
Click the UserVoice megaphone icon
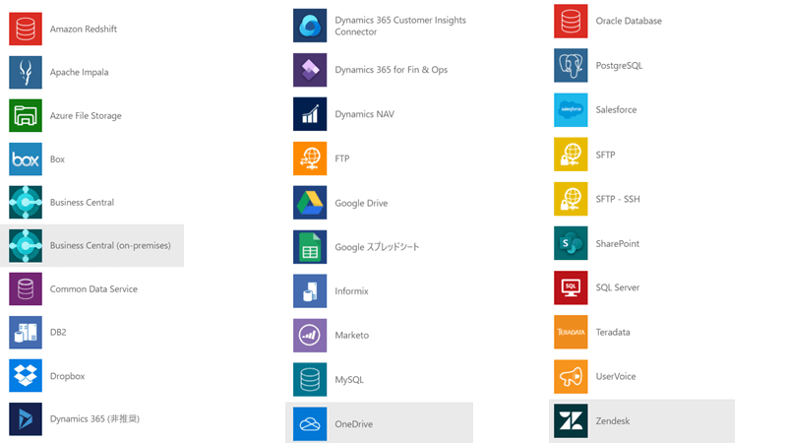point(571,376)
